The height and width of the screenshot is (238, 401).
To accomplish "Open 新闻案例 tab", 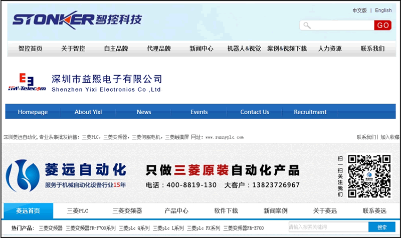I will point(275,211).
